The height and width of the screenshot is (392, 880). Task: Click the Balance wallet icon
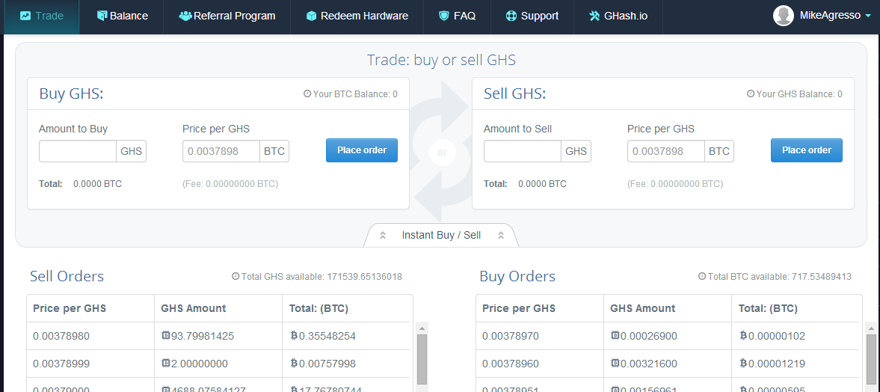pyautogui.click(x=102, y=16)
